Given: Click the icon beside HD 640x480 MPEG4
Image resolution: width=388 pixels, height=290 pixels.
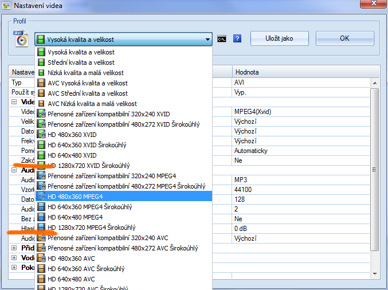Looking at the screenshot, I should 41,217.
